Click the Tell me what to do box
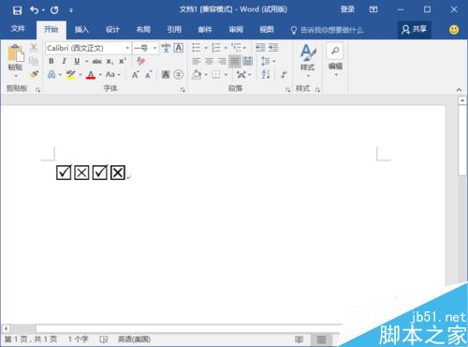The image size is (468, 347). (x=327, y=30)
